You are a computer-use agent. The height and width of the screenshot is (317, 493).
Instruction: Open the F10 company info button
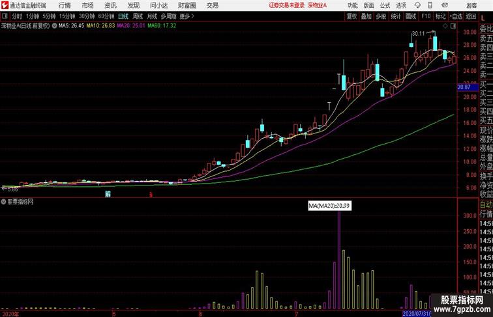click(426, 16)
